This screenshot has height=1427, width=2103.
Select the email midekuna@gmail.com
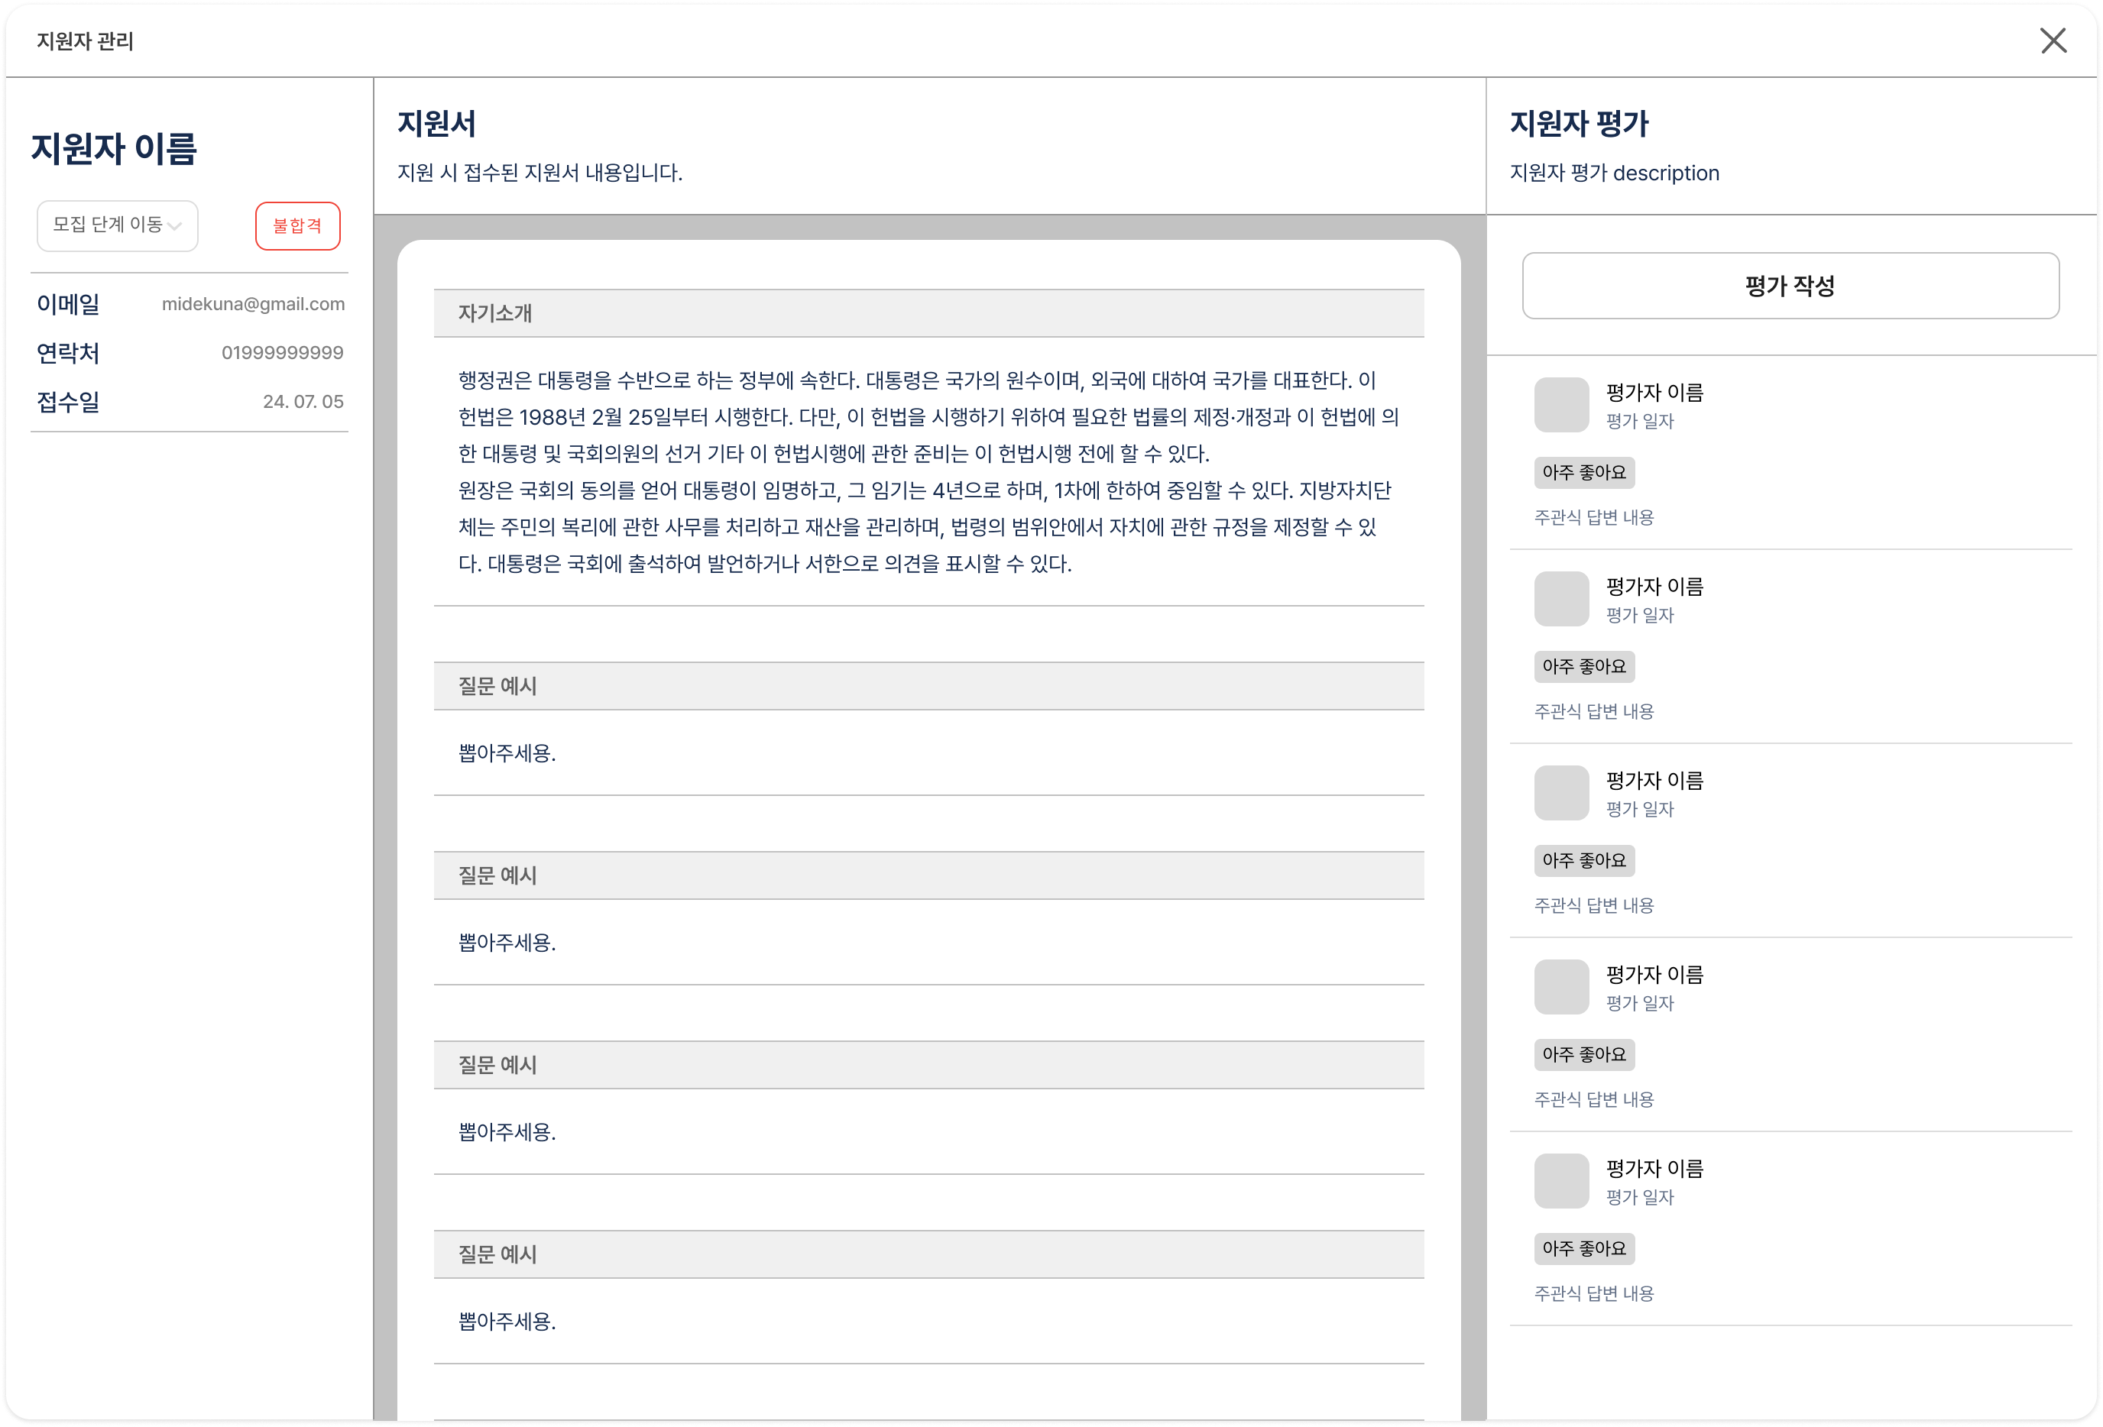coord(254,304)
